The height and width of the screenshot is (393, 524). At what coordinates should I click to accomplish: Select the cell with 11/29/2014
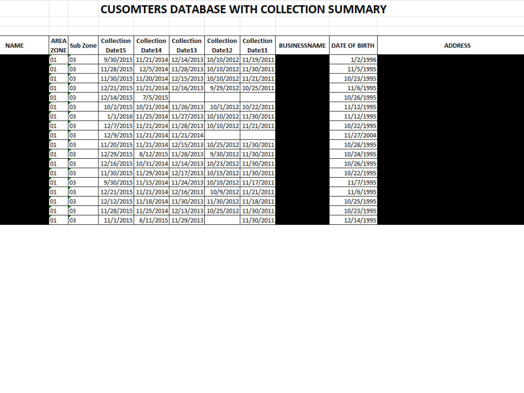pyautogui.click(x=151, y=173)
